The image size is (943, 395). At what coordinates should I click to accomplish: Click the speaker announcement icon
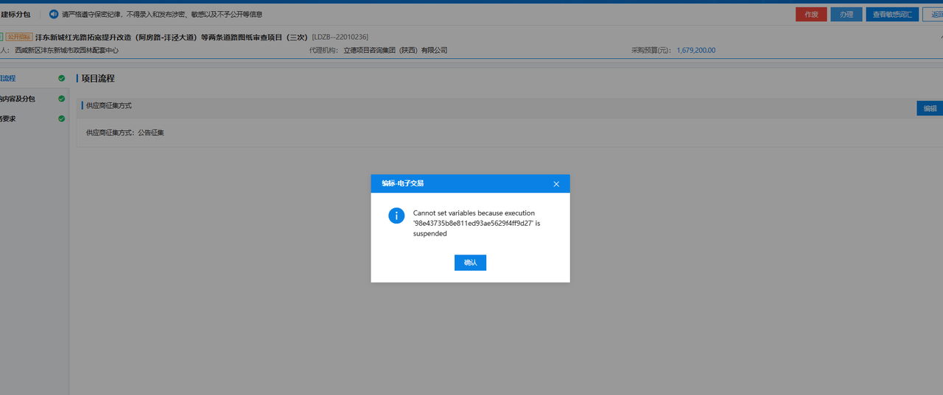[x=54, y=14]
